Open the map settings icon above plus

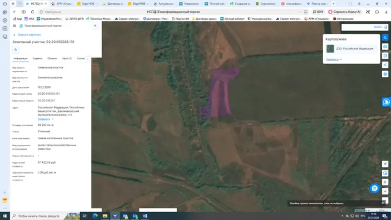click(385, 182)
